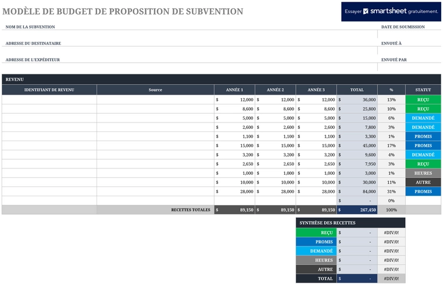Select the PROMIS status in the 3,300 row

point(423,136)
